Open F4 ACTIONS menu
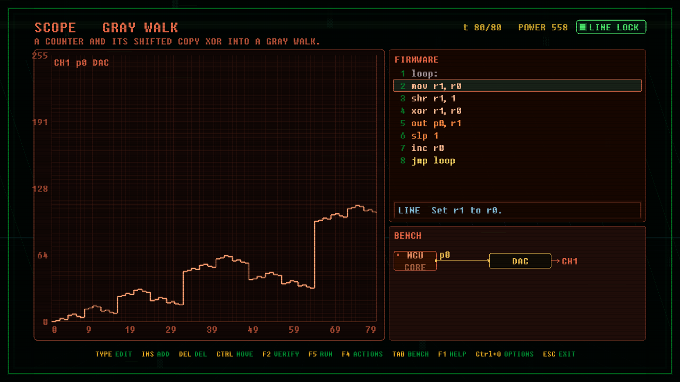 [362, 354]
